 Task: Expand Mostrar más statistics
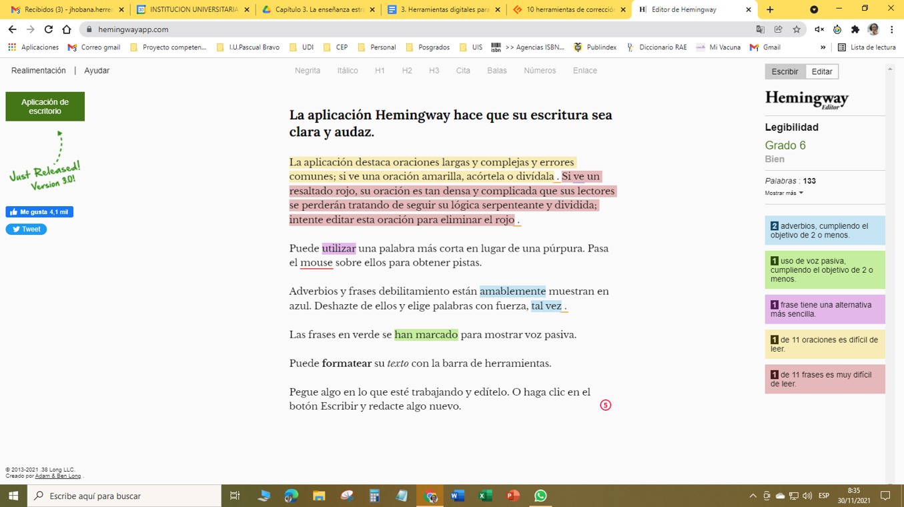tap(784, 193)
